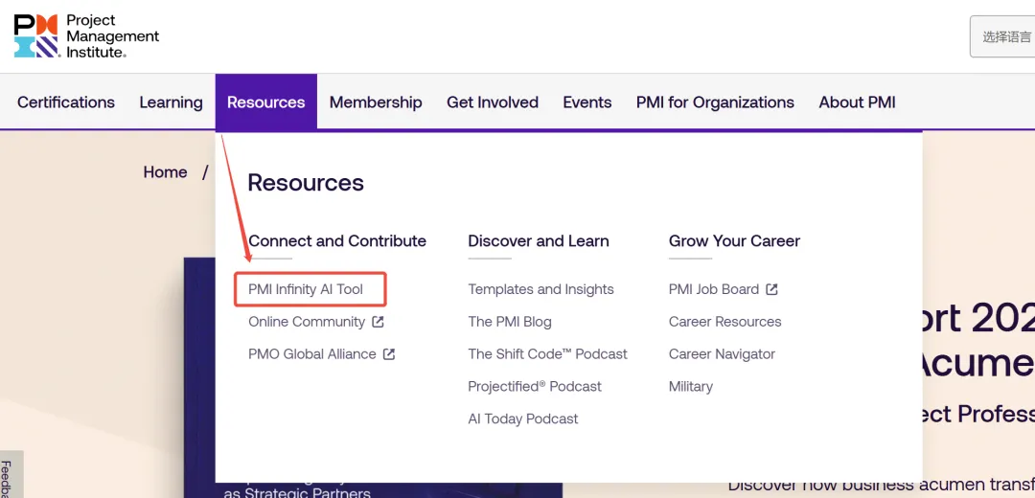This screenshot has height=498, width=1035.
Task: Collapse the Resources menu tab
Action: click(266, 102)
